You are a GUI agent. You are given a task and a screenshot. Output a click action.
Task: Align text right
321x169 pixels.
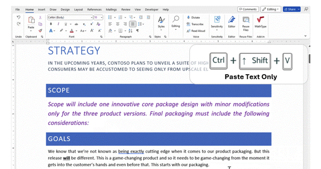point(125,24)
